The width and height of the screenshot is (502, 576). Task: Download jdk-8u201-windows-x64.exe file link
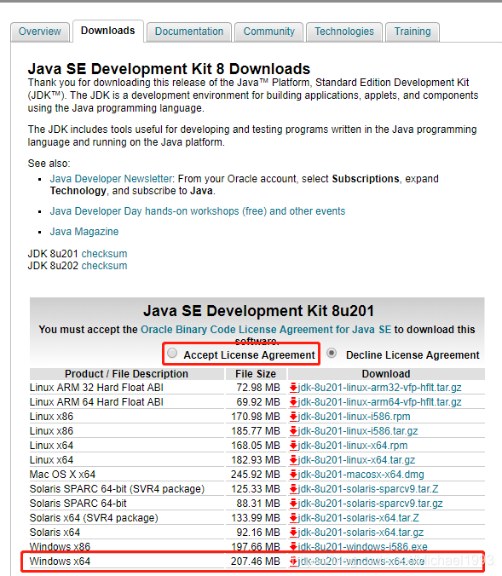click(361, 562)
